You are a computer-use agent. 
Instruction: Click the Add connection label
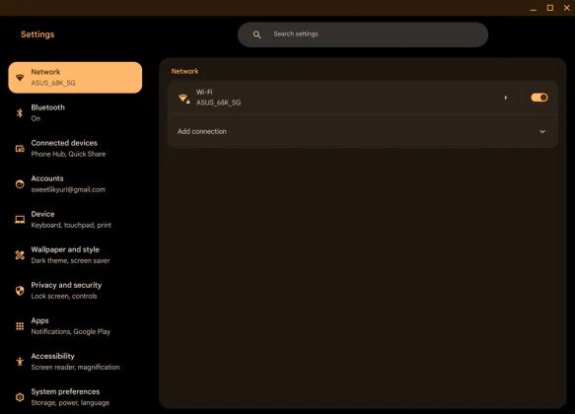[x=202, y=131]
